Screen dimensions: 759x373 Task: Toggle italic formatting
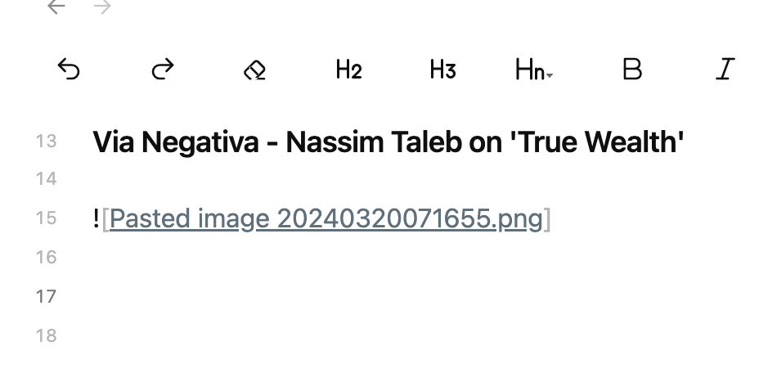tap(725, 69)
